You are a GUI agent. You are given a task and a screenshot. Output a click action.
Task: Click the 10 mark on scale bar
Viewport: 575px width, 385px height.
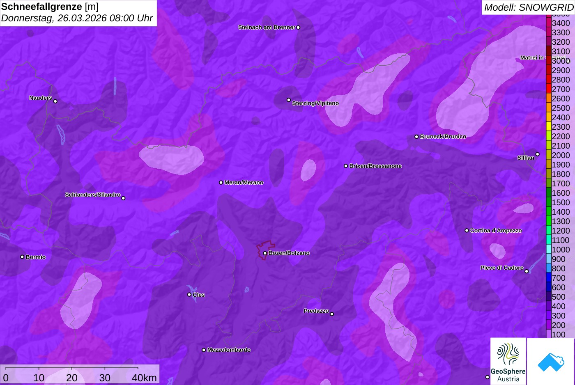tap(39, 378)
